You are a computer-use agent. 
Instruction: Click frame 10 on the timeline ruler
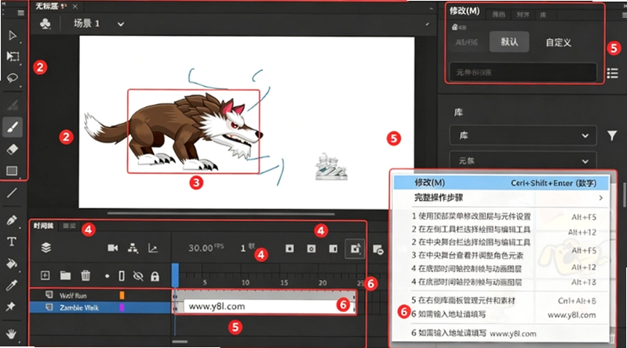[x=245, y=282]
